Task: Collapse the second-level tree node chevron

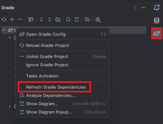Action: tap(10, 38)
